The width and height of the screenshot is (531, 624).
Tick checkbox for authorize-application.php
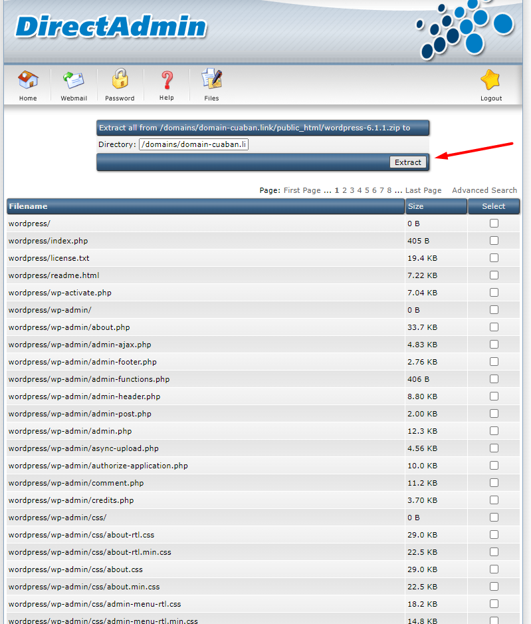click(494, 466)
